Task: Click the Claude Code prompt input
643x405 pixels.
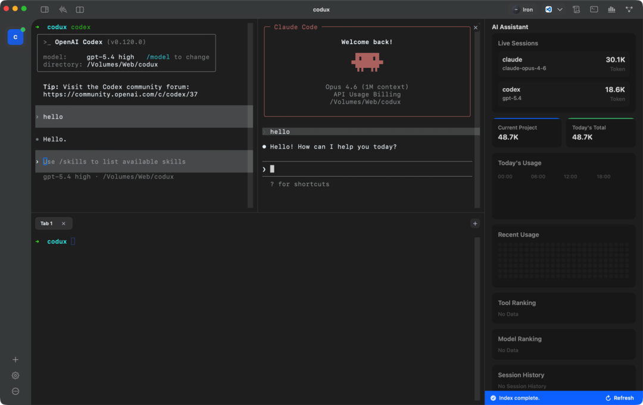Action: coord(367,169)
